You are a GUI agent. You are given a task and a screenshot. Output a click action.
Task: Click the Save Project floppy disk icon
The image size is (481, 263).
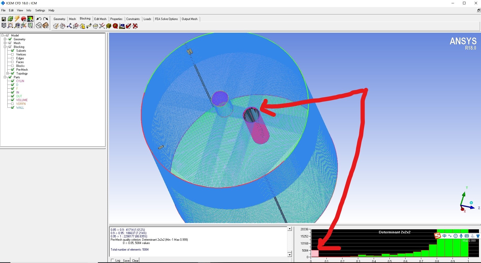tap(4, 19)
